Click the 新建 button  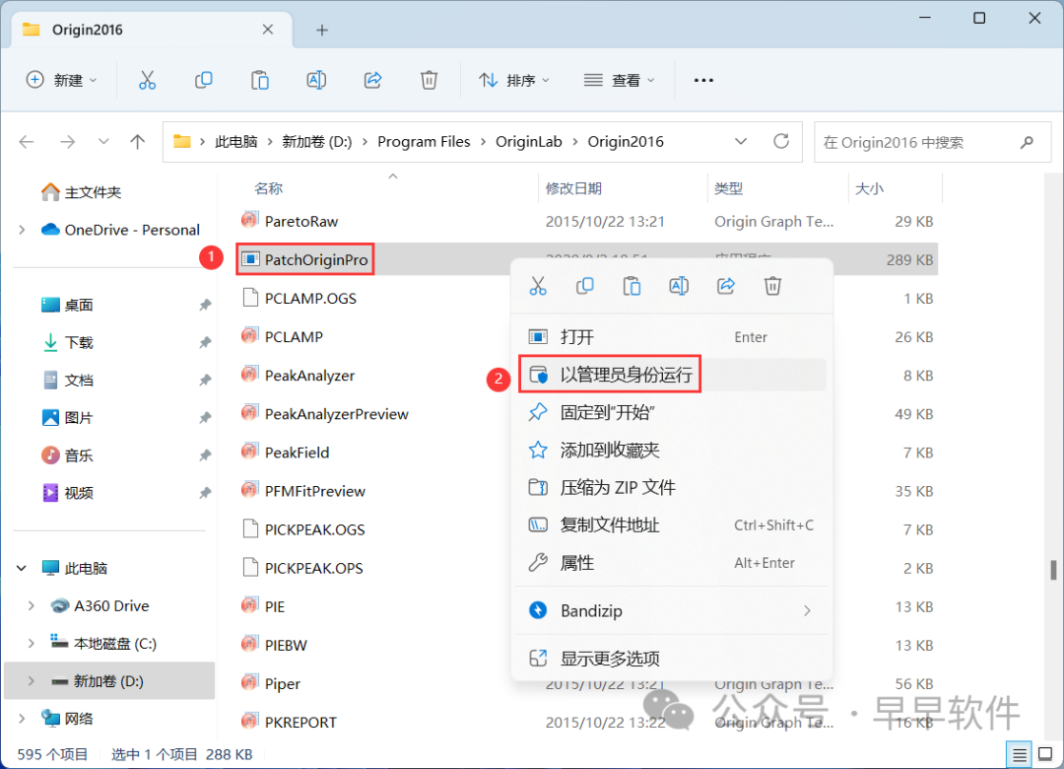click(x=61, y=80)
